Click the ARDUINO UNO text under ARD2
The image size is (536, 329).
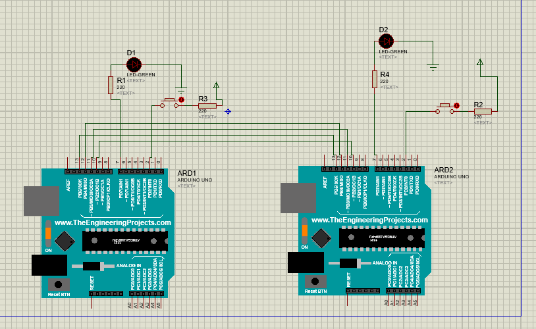(x=451, y=177)
